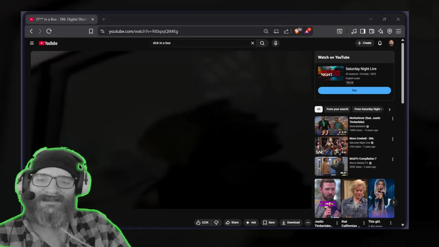Click the Download button

290,223
